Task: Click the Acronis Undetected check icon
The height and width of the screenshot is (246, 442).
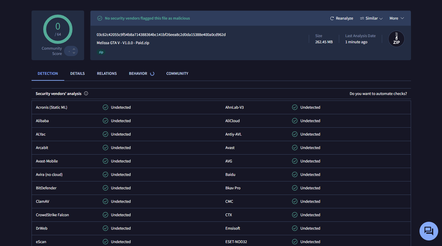Action: click(105, 107)
